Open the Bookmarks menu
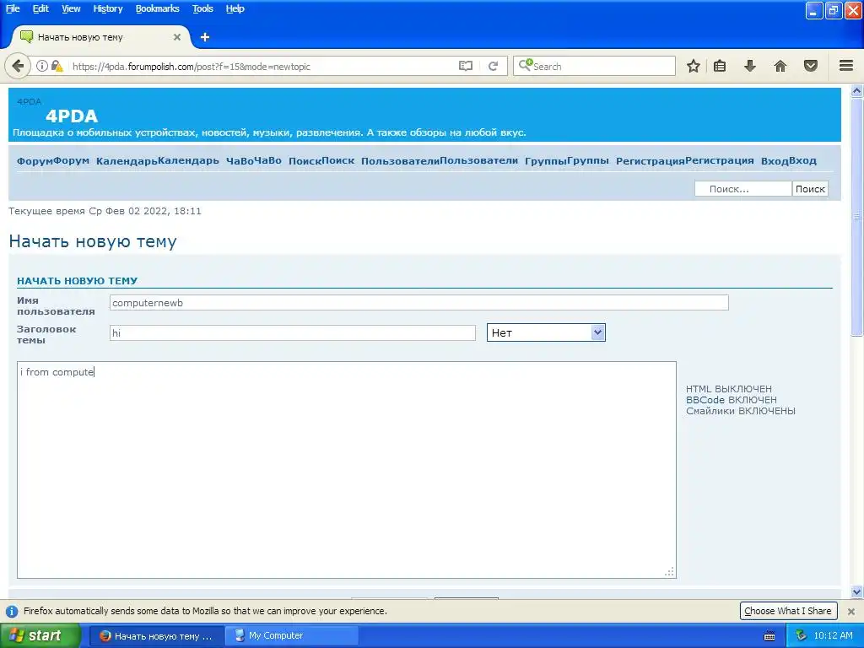864x648 pixels. [x=157, y=8]
